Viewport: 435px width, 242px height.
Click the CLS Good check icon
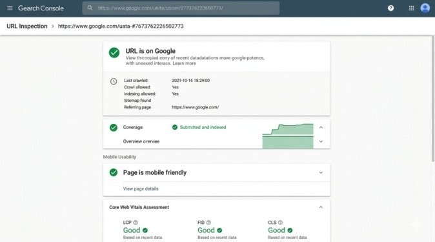click(290, 230)
